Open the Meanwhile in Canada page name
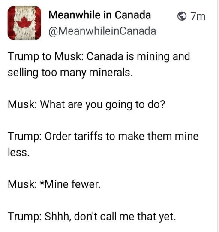The image size is (219, 232). 99,15
